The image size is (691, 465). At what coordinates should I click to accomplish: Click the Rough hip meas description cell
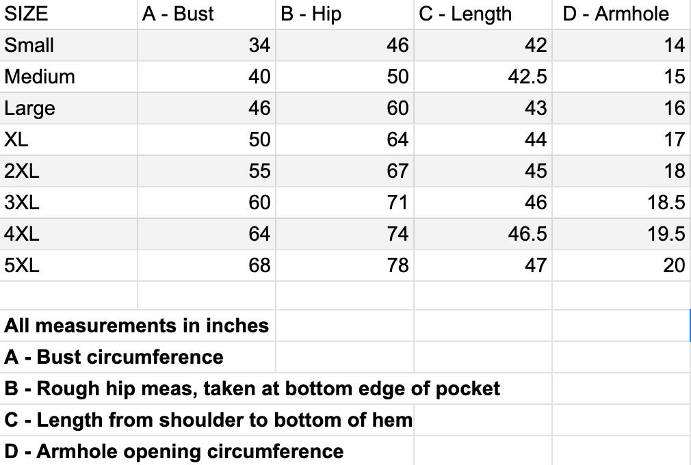(252, 388)
